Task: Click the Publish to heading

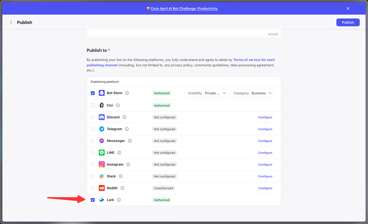Action: (97, 50)
